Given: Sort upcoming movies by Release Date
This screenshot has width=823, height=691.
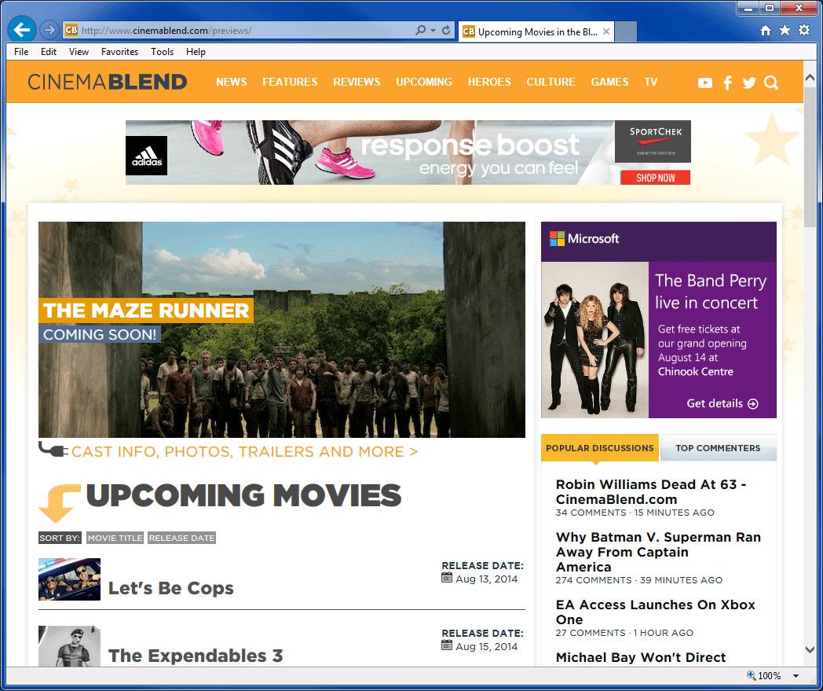Looking at the screenshot, I should coord(181,538).
